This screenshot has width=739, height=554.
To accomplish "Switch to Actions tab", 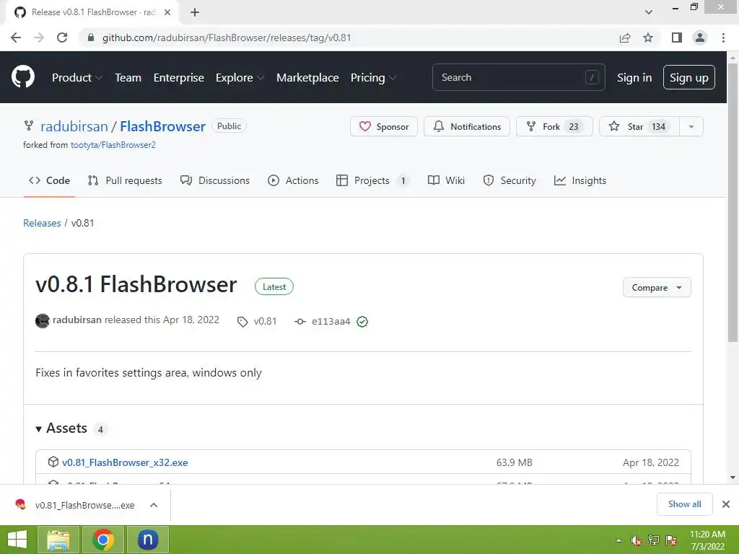I will (x=293, y=180).
